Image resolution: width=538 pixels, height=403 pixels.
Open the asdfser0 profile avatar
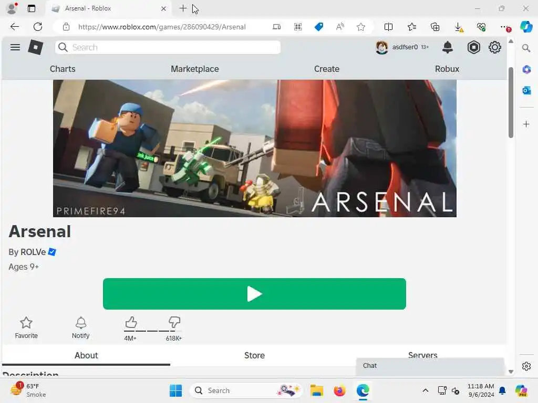click(381, 47)
